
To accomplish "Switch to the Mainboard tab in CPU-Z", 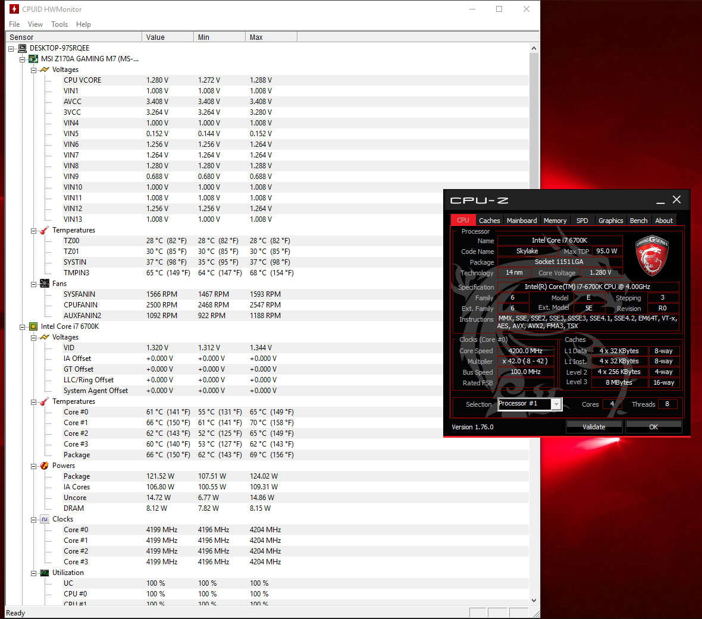I will 522,220.
